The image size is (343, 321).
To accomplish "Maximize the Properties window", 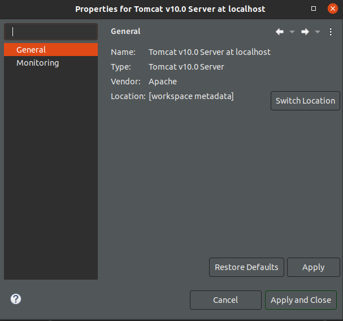I will point(314,8).
